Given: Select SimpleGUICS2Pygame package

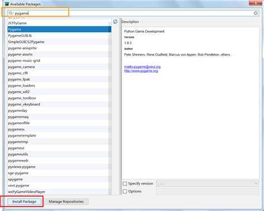Looking at the screenshot, I should (x=60, y=42).
